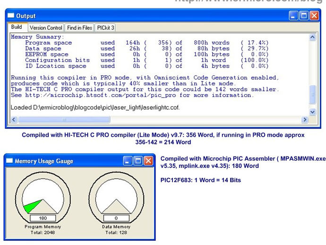Click the microchip.htsoft.com URL in the output
This screenshot has width=326, height=245.
click(101, 96)
